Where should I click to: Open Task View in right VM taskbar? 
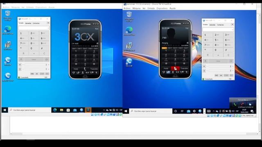182,111
